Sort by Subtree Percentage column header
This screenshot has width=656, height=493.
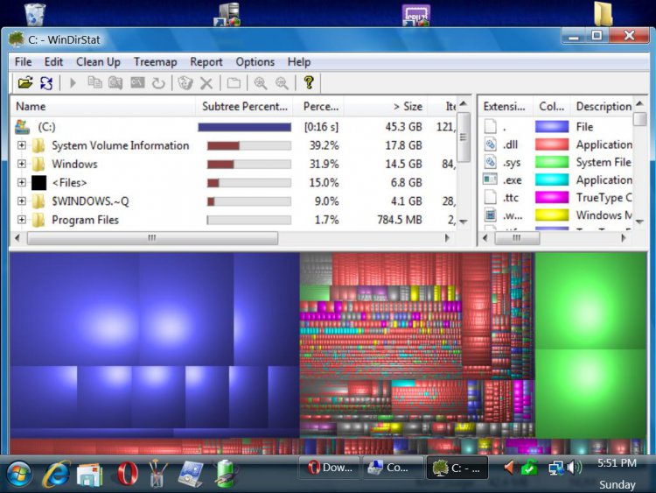pos(244,106)
